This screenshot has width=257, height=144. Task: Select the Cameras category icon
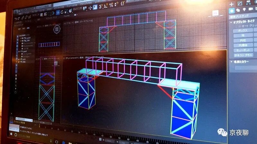point(251,9)
